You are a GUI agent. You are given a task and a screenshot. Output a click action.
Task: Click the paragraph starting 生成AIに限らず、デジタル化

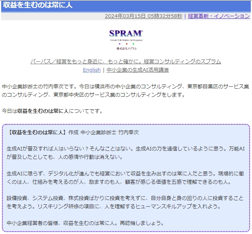click(x=125, y=178)
